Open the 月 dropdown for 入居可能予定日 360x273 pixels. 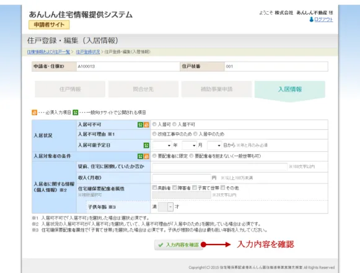click(189, 145)
